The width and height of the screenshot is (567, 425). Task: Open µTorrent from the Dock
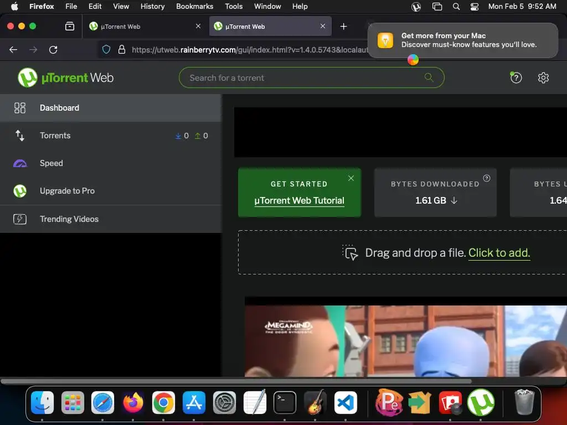click(481, 402)
